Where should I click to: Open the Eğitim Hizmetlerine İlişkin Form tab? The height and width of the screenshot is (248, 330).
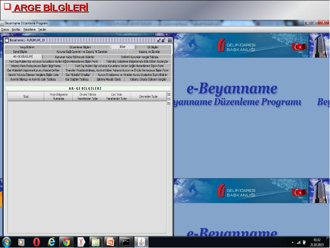[54, 61]
